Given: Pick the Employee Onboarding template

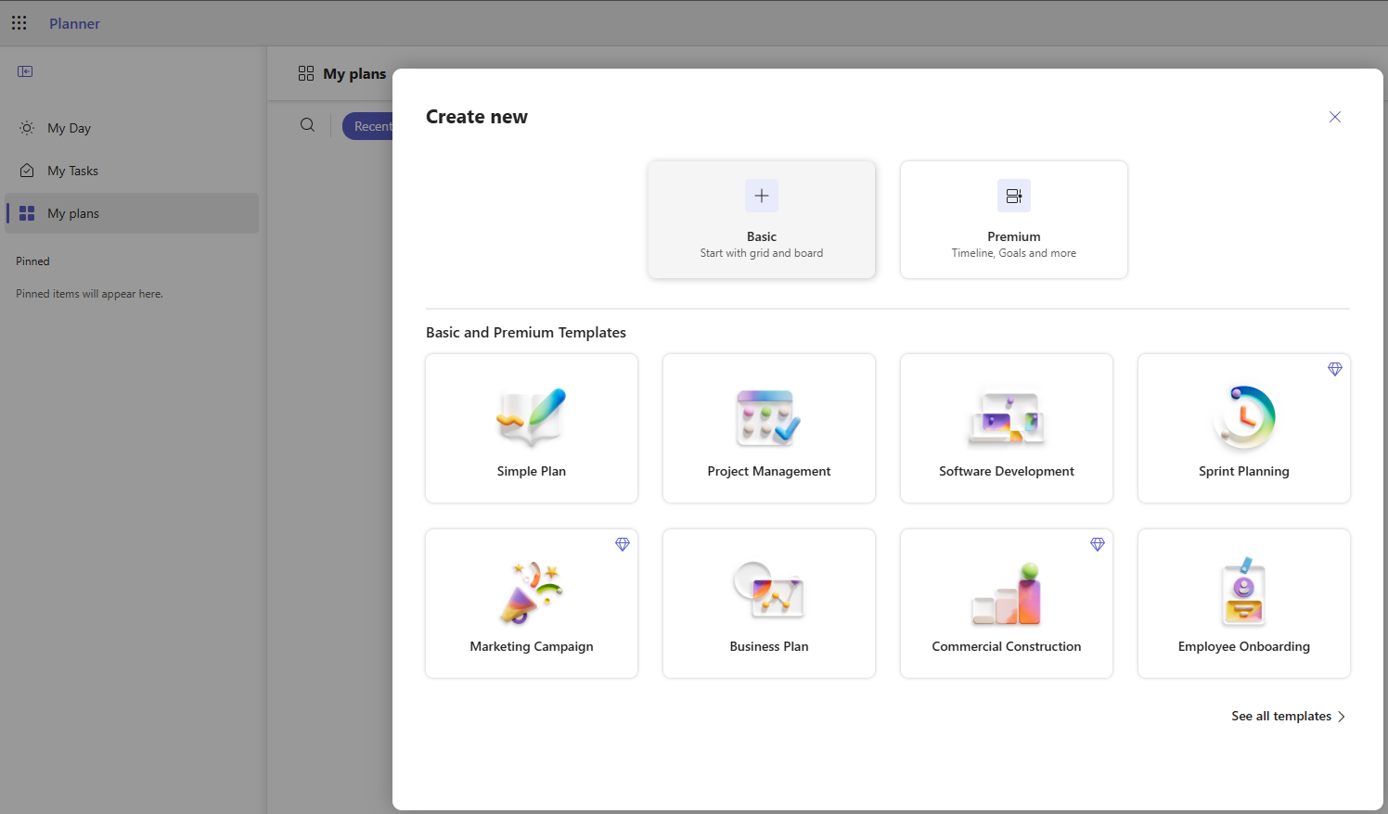Looking at the screenshot, I should 1244,604.
